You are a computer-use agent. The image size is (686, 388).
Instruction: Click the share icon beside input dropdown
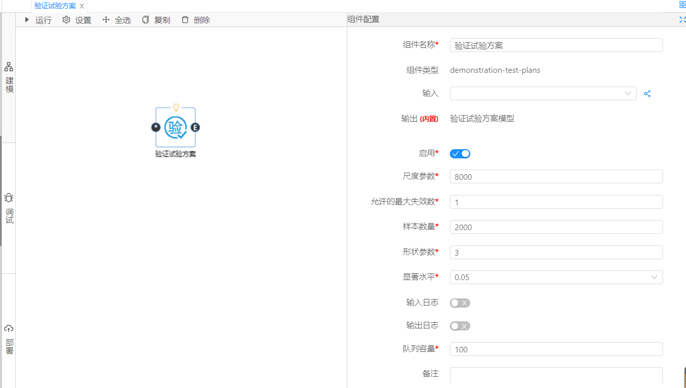tap(647, 94)
